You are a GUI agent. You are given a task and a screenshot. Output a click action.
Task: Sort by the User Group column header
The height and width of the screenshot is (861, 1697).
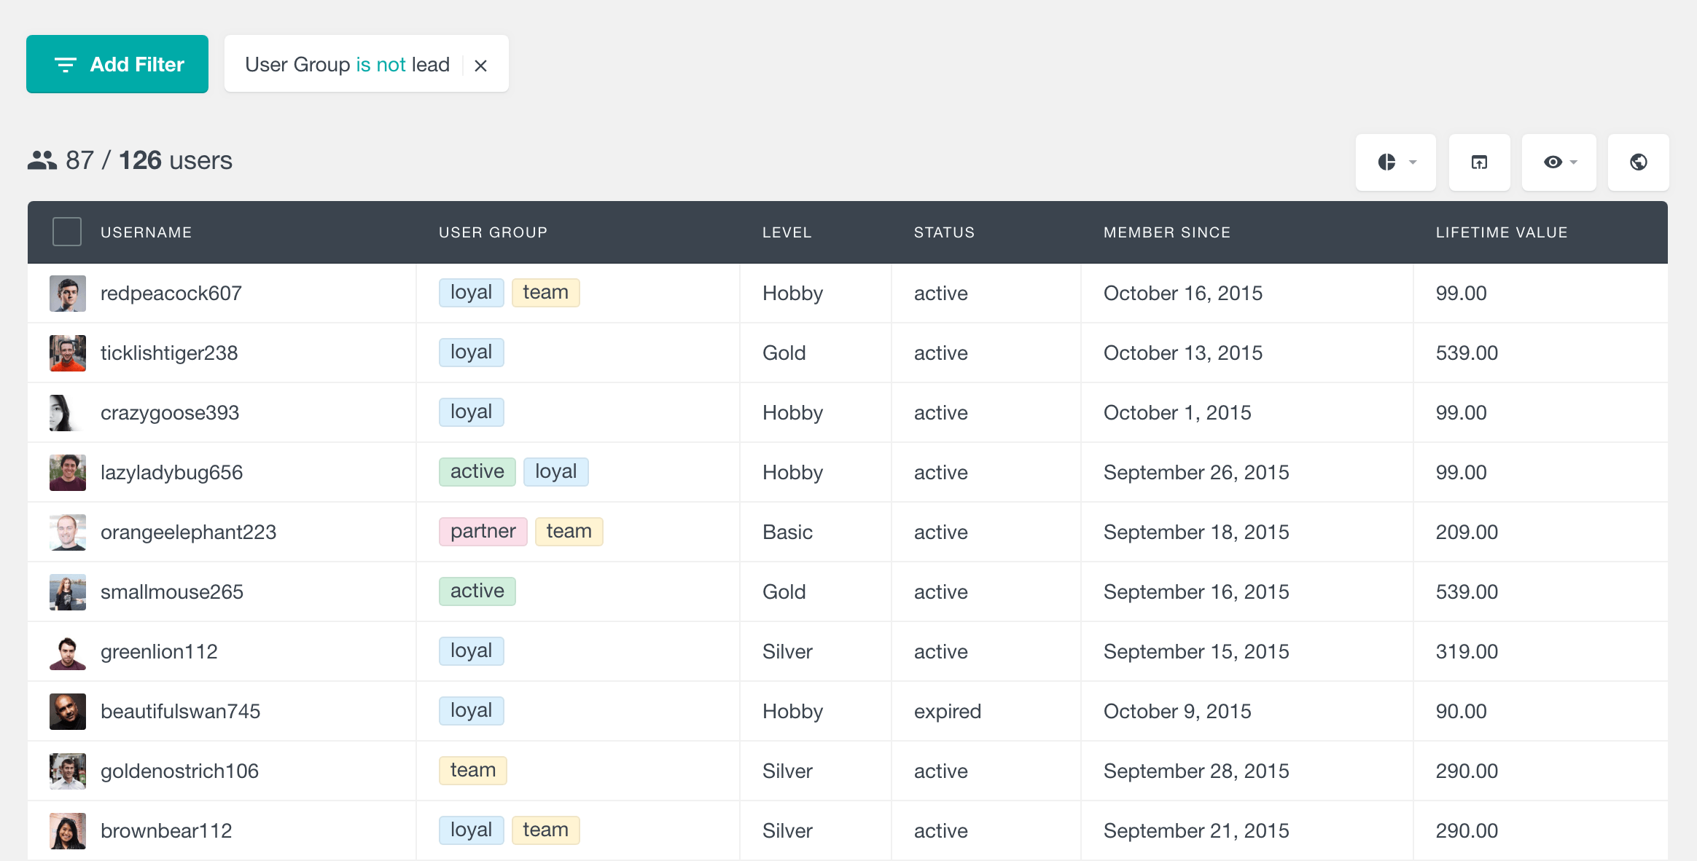493,232
